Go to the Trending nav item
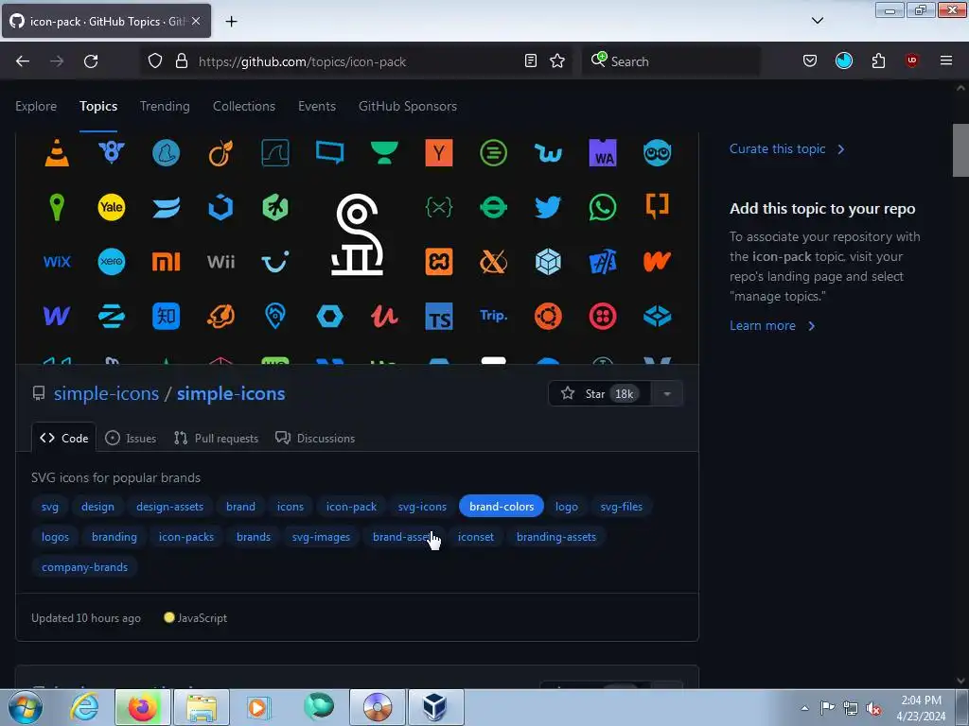Viewport: 969px width, 726px height. (x=165, y=106)
